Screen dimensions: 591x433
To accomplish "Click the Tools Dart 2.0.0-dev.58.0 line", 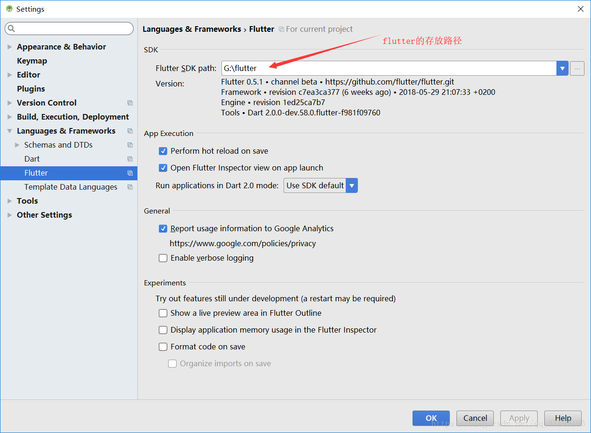I will (x=300, y=113).
